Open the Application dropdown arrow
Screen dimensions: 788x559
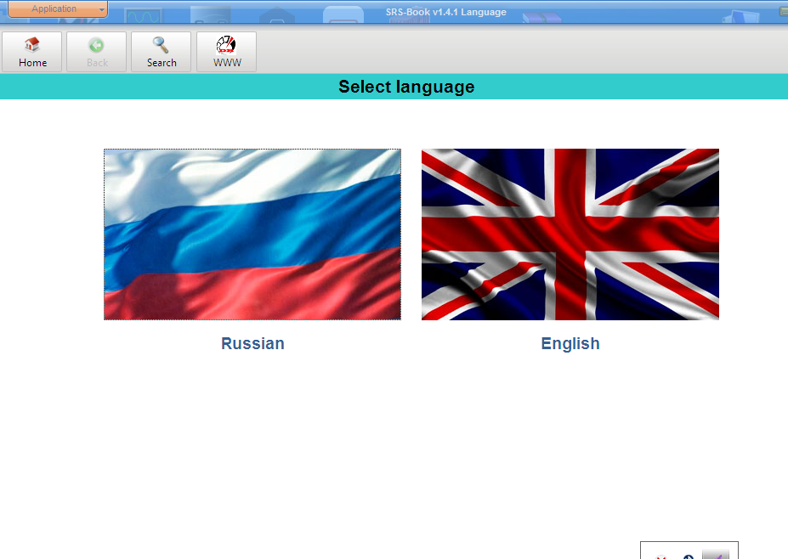101,8
